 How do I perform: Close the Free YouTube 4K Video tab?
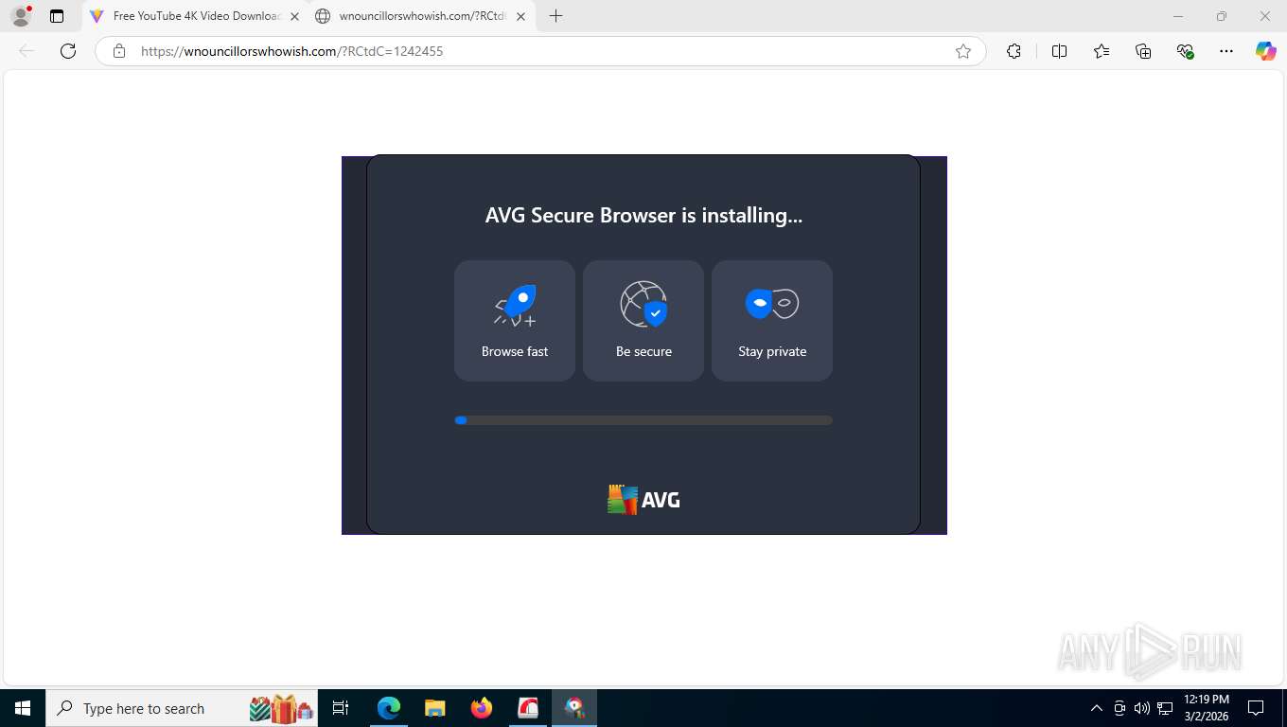click(294, 16)
